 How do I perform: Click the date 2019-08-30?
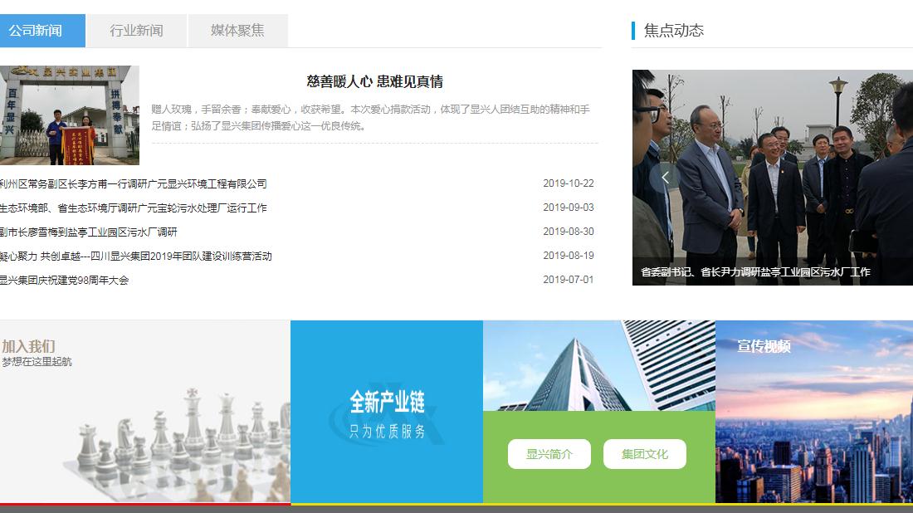pyautogui.click(x=569, y=231)
